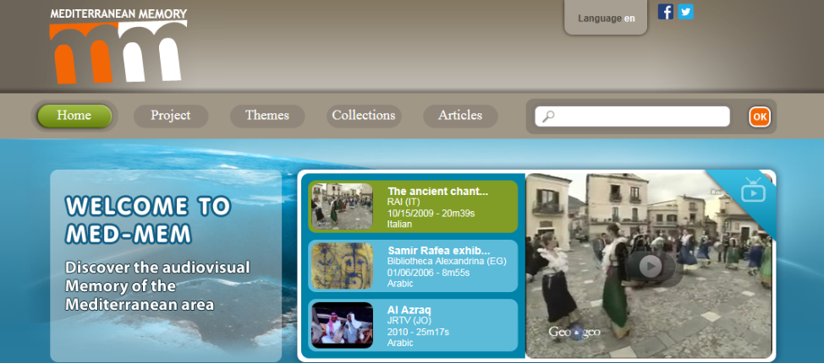
Task: Open the Themes menu item
Action: (267, 116)
